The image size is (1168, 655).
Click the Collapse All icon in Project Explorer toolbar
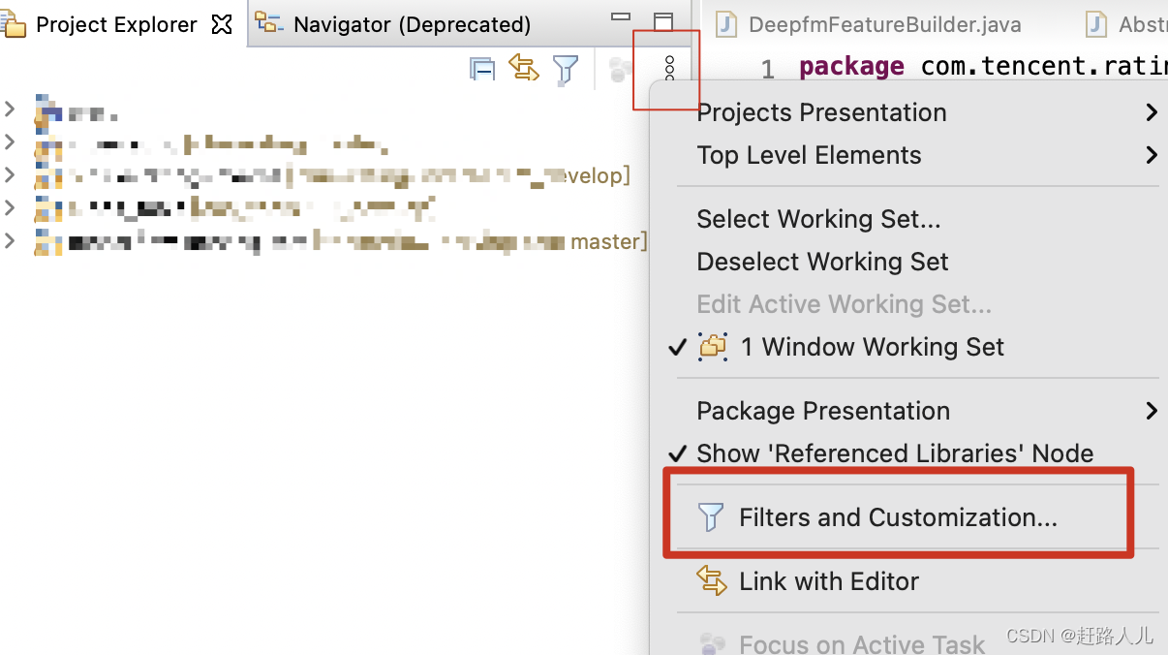click(x=481, y=69)
